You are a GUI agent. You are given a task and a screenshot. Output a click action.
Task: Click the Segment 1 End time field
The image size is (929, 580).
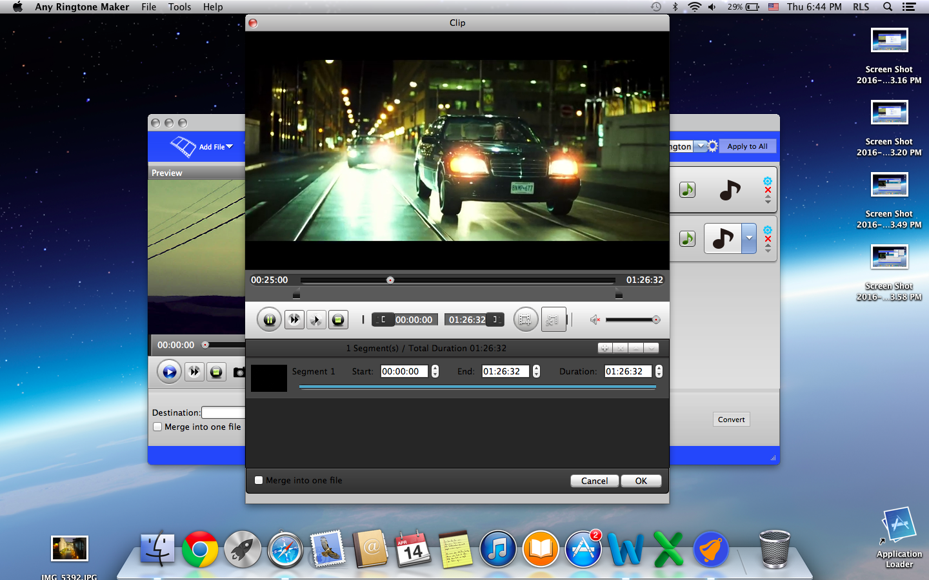coord(506,371)
